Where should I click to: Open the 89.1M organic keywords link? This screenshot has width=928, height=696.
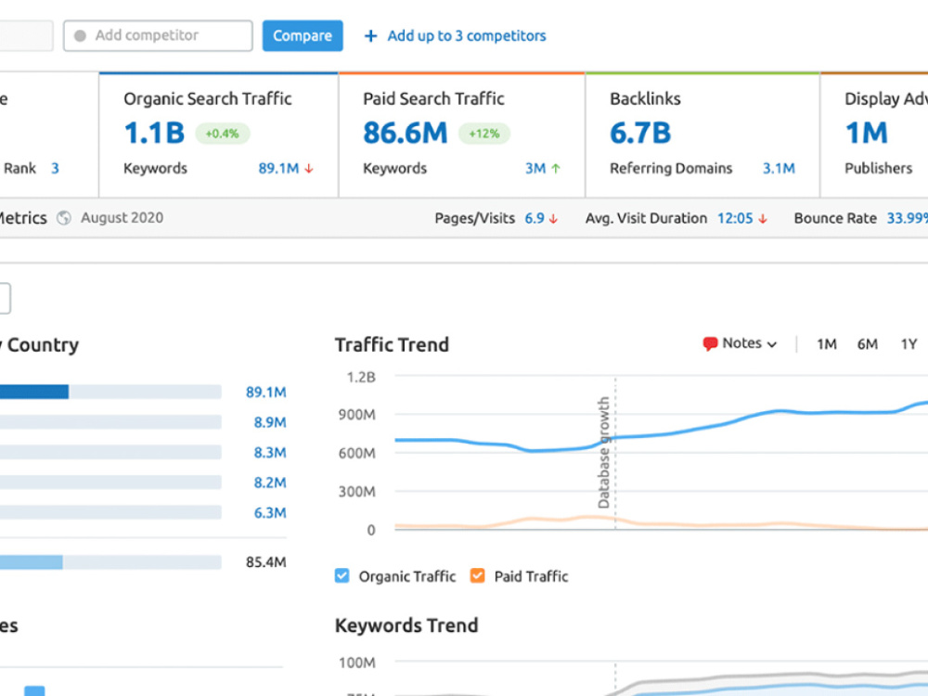(x=278, y=169)
